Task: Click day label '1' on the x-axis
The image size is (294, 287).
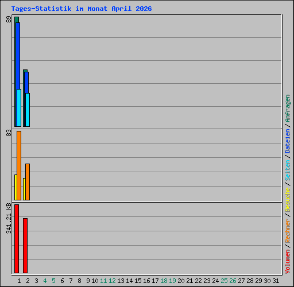Action: (19, 281)
